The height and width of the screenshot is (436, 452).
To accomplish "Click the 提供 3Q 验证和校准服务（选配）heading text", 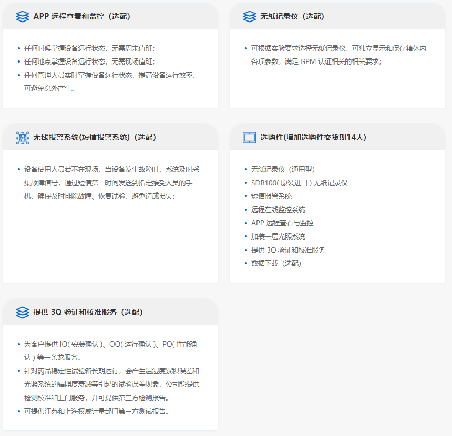I will coord(88,312).
